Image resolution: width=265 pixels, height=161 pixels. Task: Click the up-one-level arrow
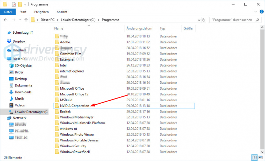[x=26, y=20]
